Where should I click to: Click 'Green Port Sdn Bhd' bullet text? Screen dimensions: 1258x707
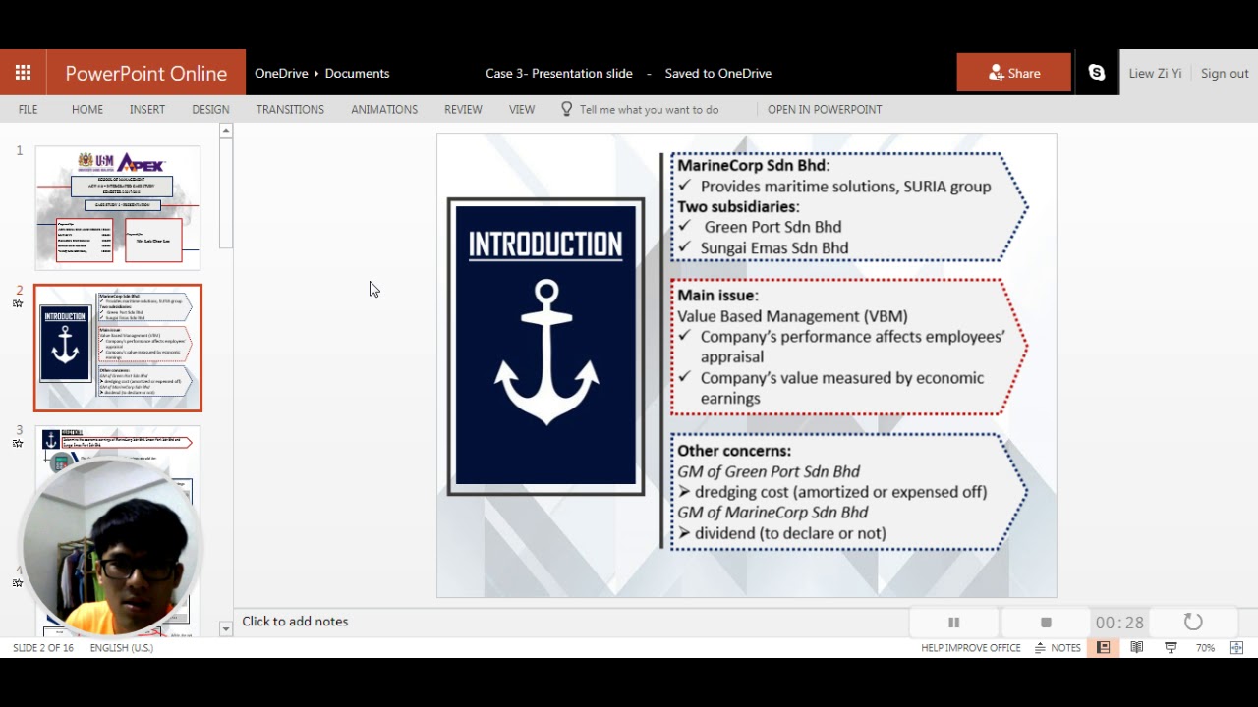(772, 227)
